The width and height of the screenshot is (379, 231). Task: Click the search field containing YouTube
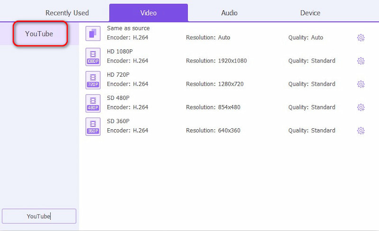click(39, 216)
